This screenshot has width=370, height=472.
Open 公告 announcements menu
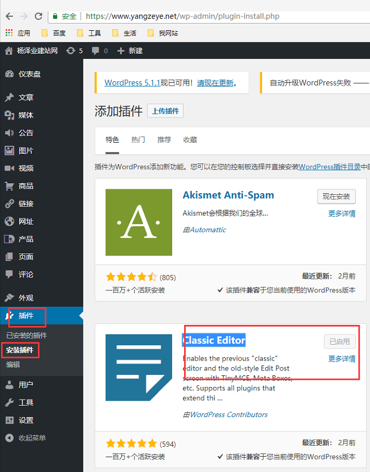coord(42,133)
